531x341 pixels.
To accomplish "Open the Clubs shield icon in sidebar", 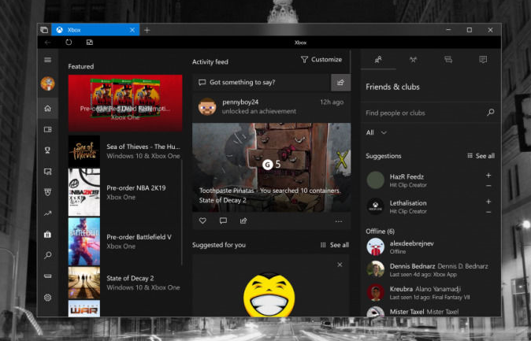I will [48, 192].
